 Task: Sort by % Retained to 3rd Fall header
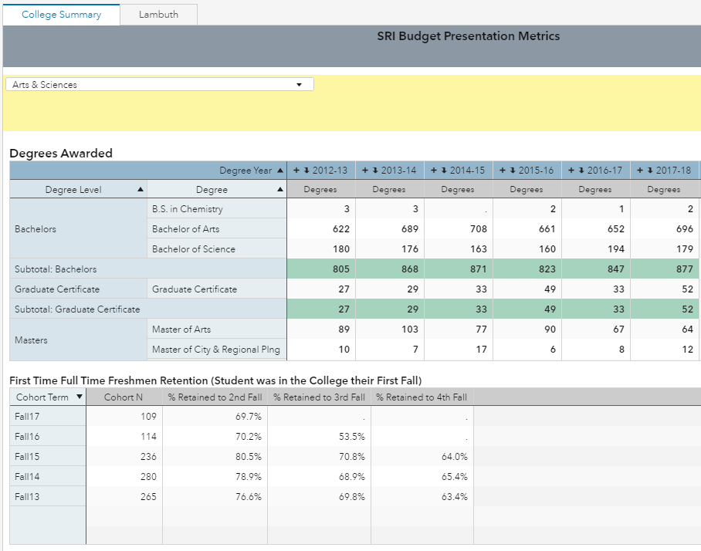click(x=319, y=397)
